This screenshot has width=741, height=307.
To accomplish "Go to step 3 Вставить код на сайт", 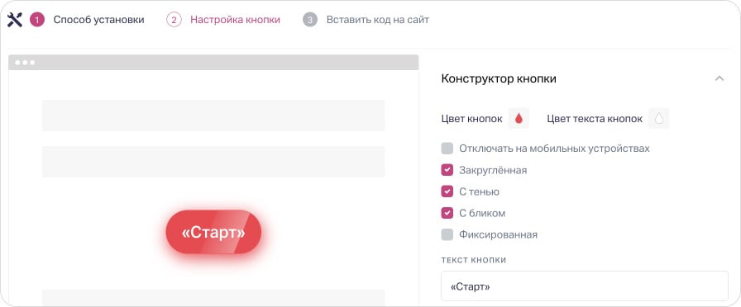I will tap(366, 20).
